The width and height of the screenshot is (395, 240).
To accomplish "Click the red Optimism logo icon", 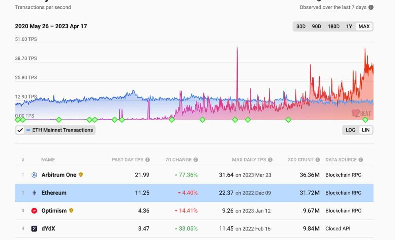I will (x=34, y=211).
